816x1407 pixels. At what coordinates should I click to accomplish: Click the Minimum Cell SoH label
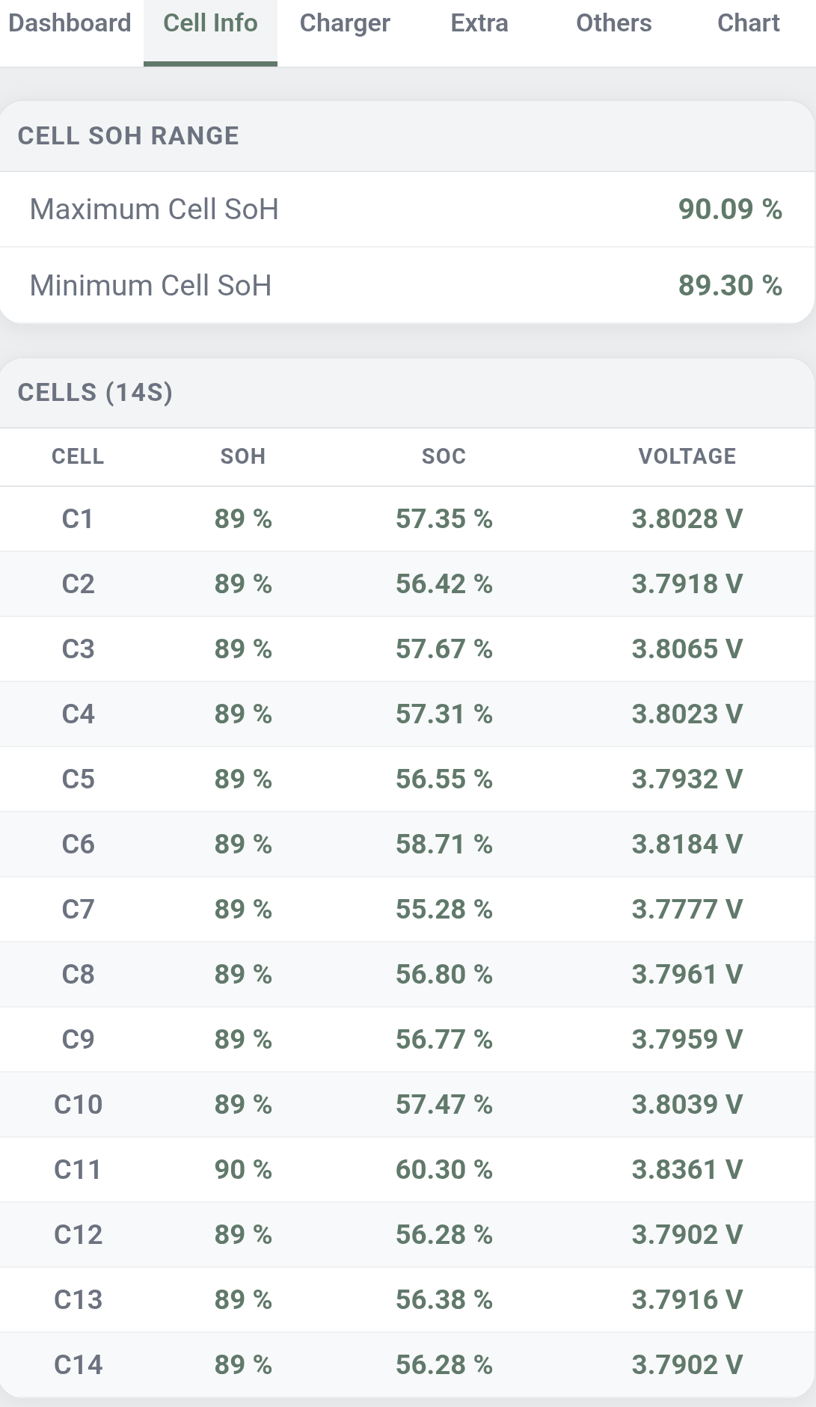click(x=150, y=286)
